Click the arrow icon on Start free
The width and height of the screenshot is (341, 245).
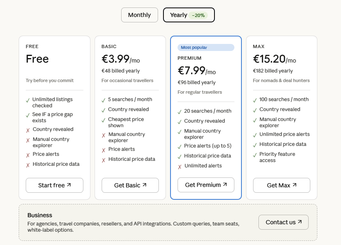[x=69, y=185]
